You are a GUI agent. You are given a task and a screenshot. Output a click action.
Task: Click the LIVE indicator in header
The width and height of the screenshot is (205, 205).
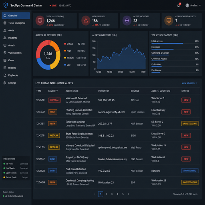pos(53,6)
